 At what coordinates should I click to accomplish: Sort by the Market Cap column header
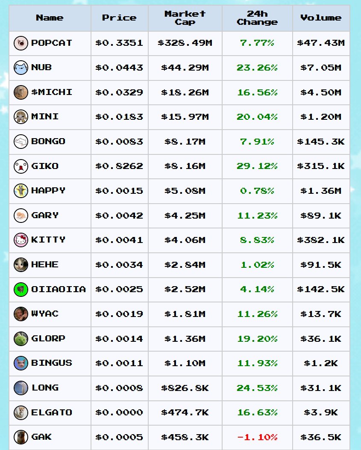185,18
